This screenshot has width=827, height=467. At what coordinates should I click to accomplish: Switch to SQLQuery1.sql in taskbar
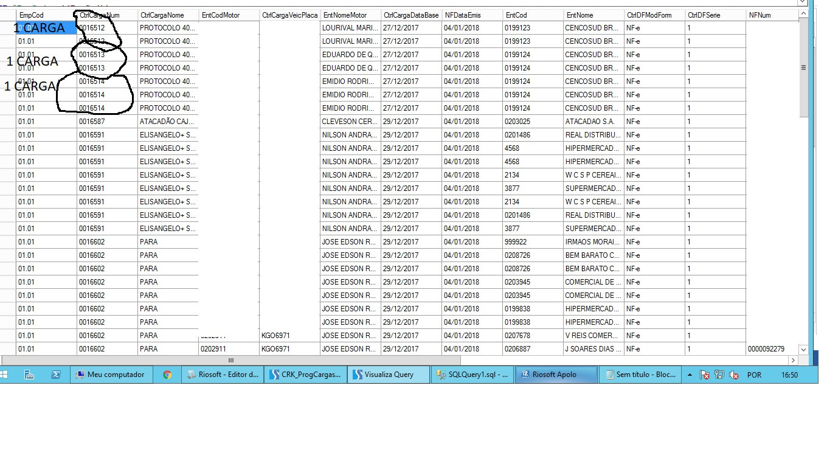coord(472,375)
